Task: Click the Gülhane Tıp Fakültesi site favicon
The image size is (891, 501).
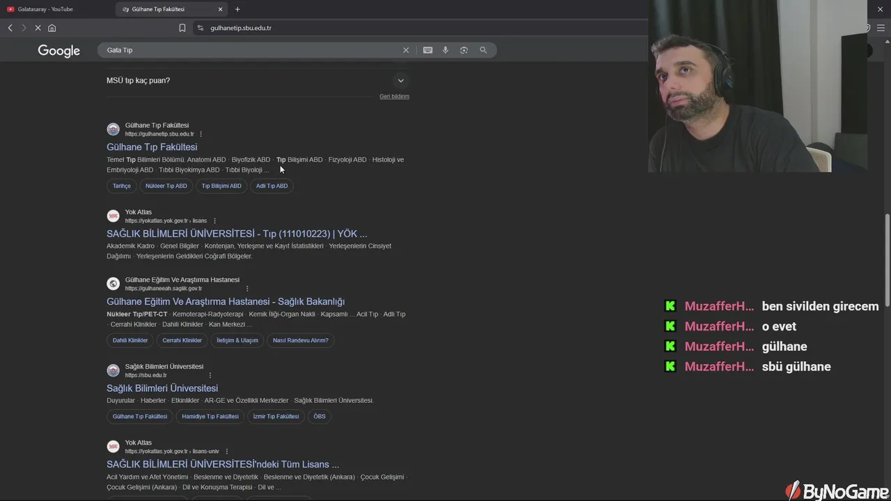Action: 113,129
